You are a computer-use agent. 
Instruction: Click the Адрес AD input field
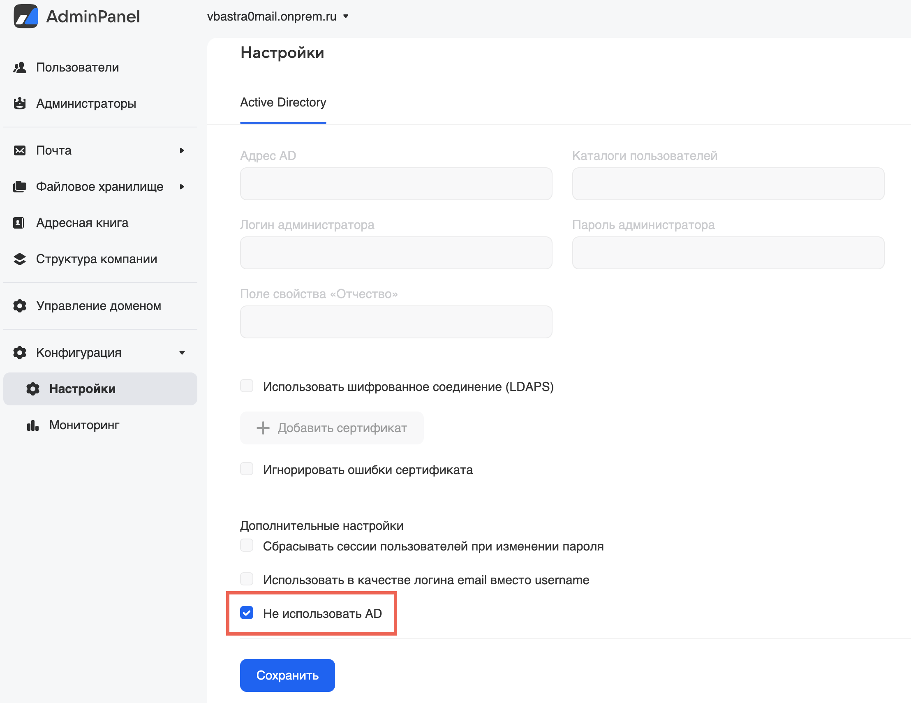tap(396, 184)
